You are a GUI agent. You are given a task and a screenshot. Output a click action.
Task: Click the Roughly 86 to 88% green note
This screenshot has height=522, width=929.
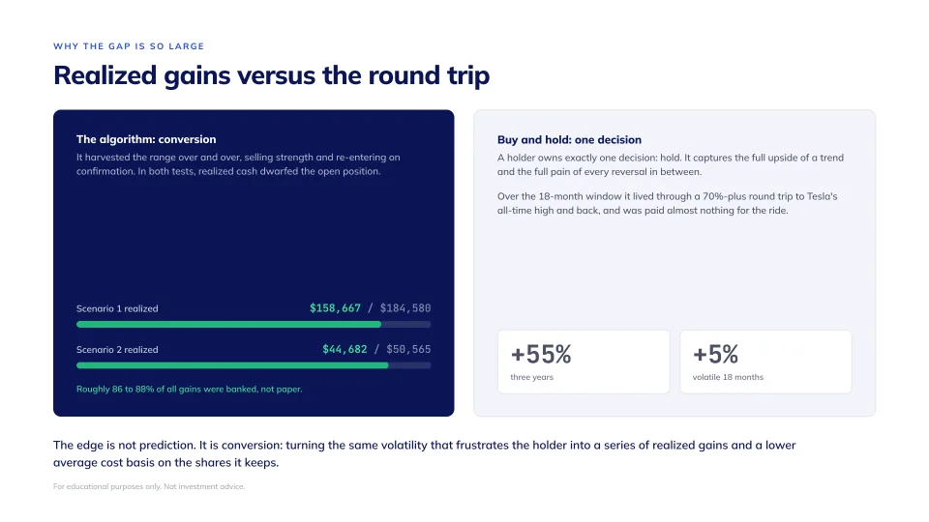click(189, 389)
